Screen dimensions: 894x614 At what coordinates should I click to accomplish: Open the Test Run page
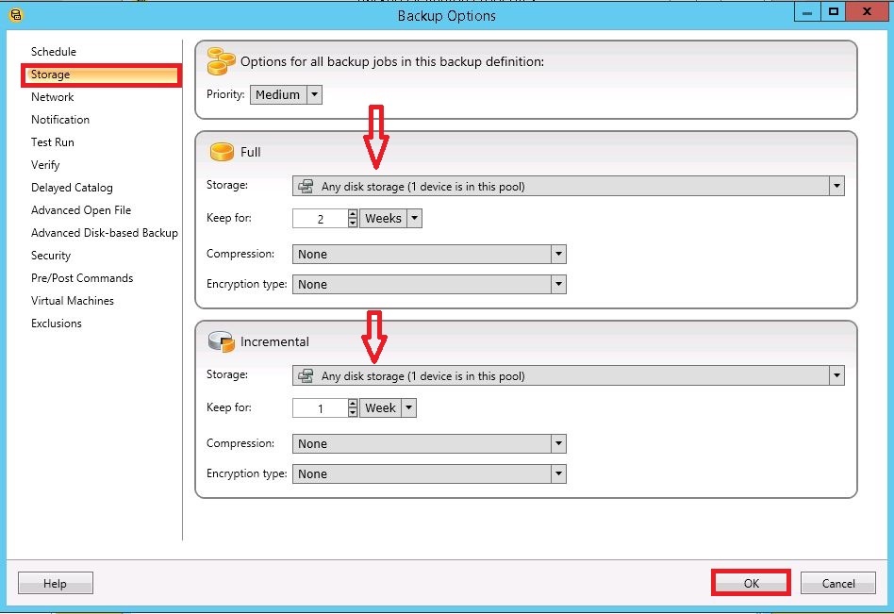pos(53,142)
